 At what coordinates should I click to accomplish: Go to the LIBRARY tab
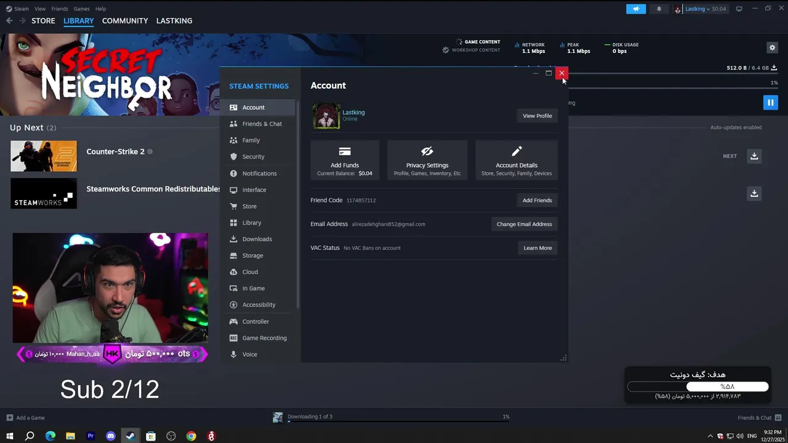79,21
